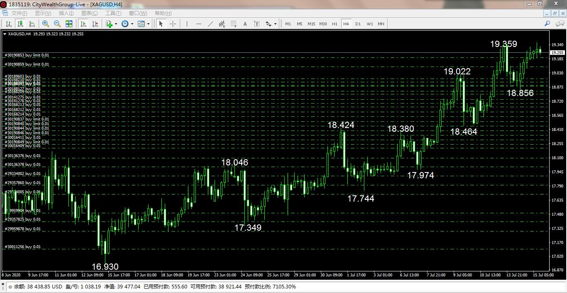Viewport: 567px width, 293px height.
Task: Draw a vertical line tool
Action: click(187, 24)
